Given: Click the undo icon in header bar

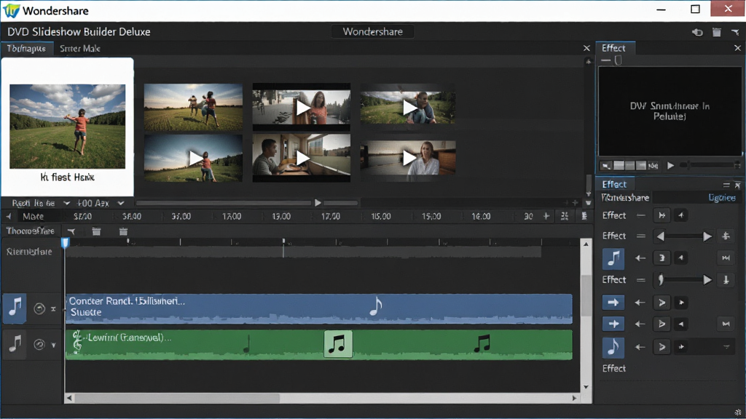Looking at the screenshot, I should click(x=697, y=32).
